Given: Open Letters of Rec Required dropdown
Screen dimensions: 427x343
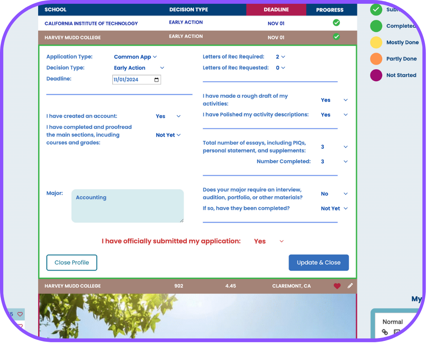Looking at the screenshot, I should 280,57.
